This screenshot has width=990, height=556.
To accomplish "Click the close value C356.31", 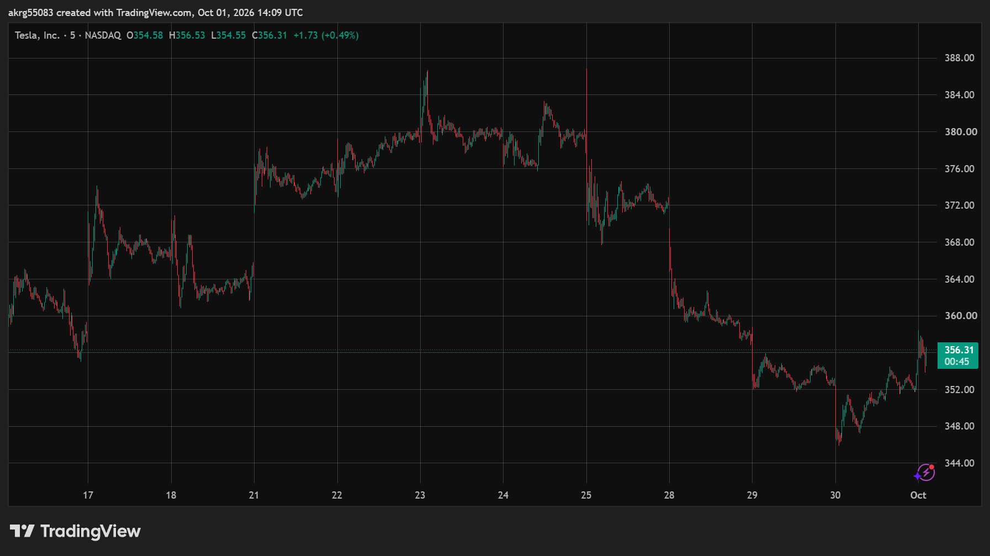I will click(x=269, y=35).
